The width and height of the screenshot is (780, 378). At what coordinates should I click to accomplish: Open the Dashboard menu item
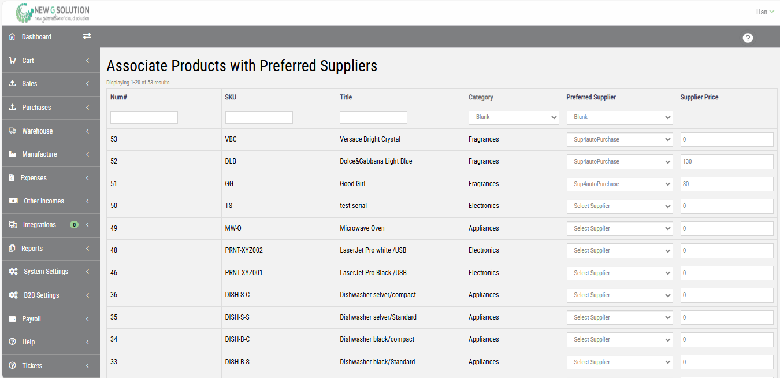click(x=36, y=36)
